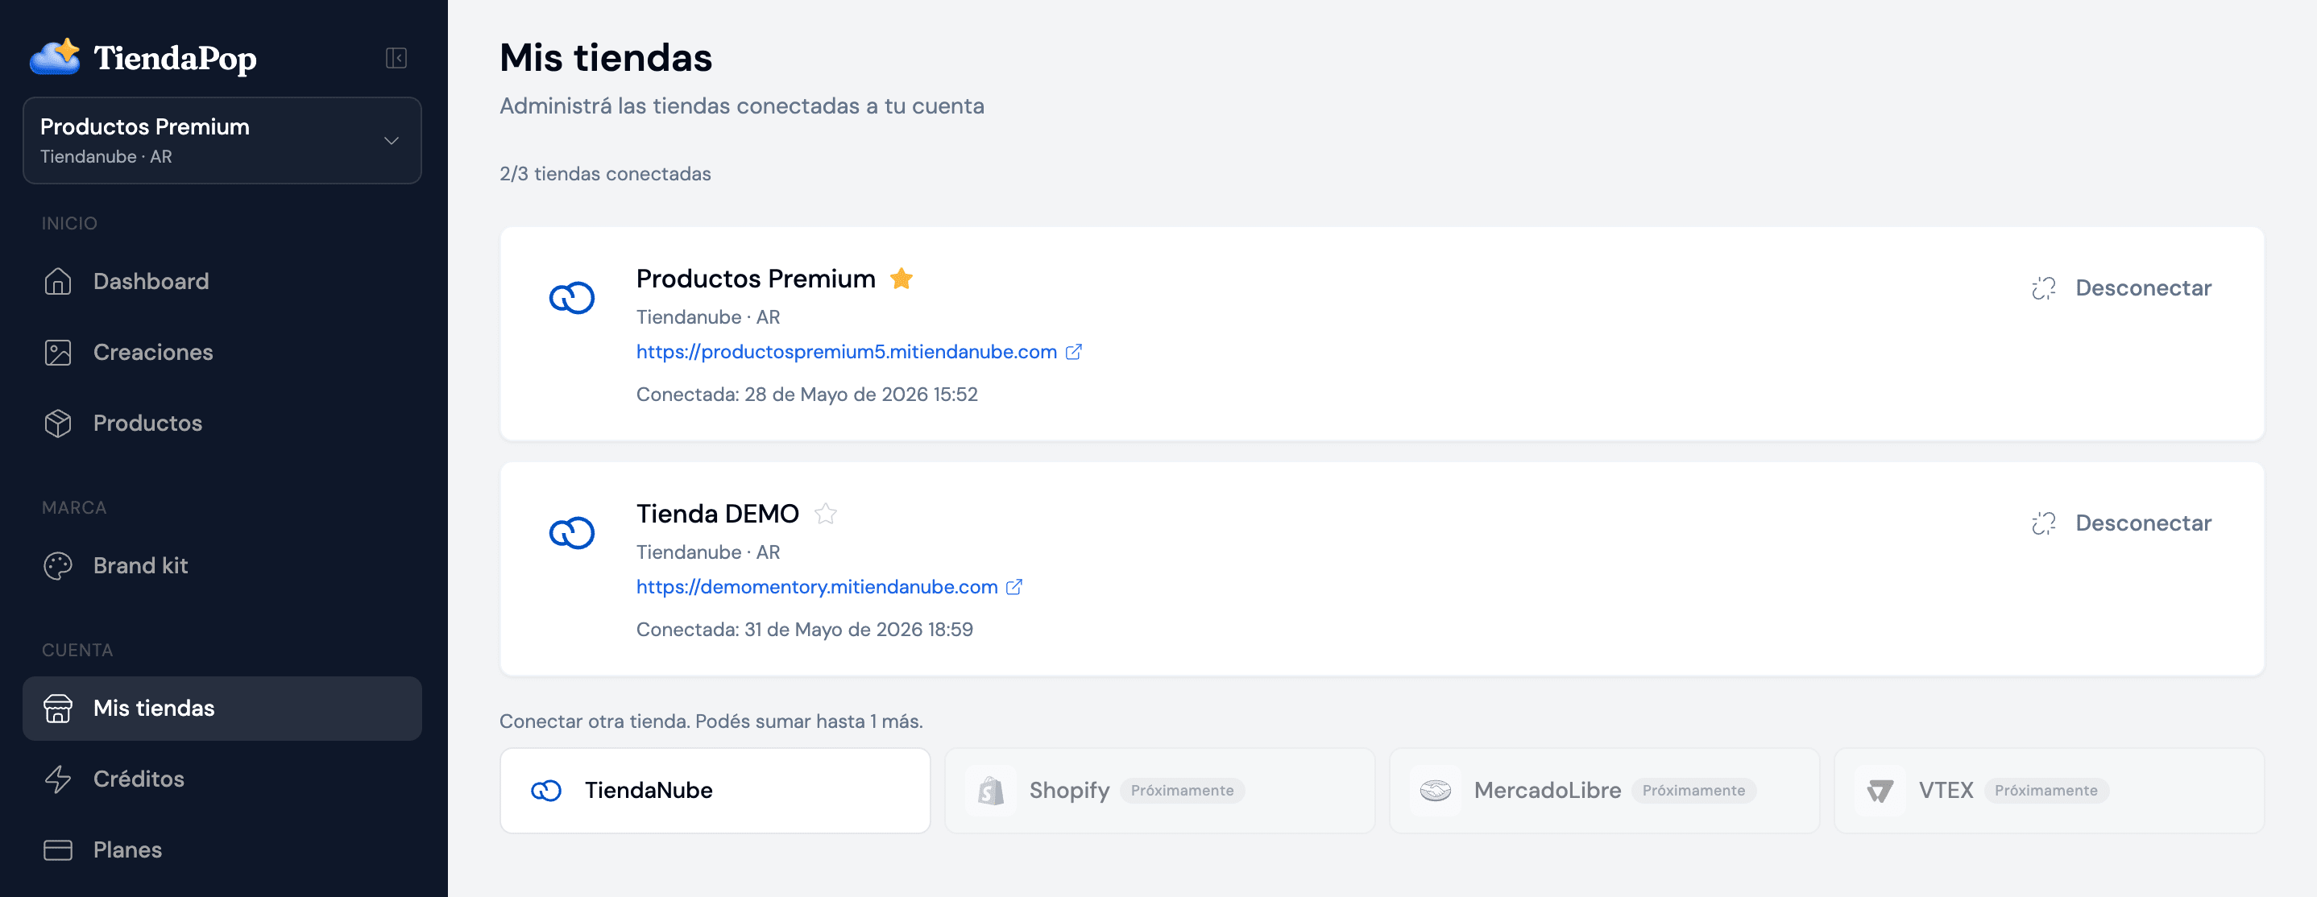Click the Creaciones image icon
Screen dimensions: 2317x897
pos(57,353)
